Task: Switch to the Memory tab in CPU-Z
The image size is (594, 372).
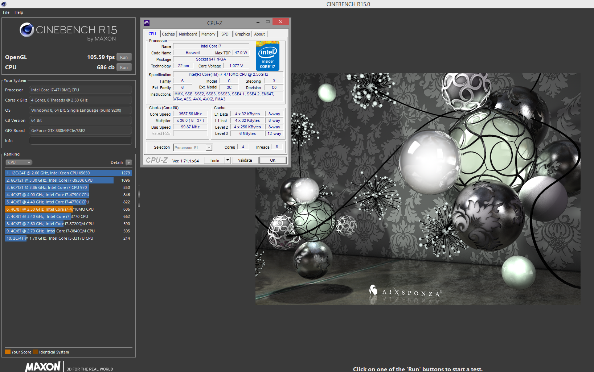Action: 208,34
